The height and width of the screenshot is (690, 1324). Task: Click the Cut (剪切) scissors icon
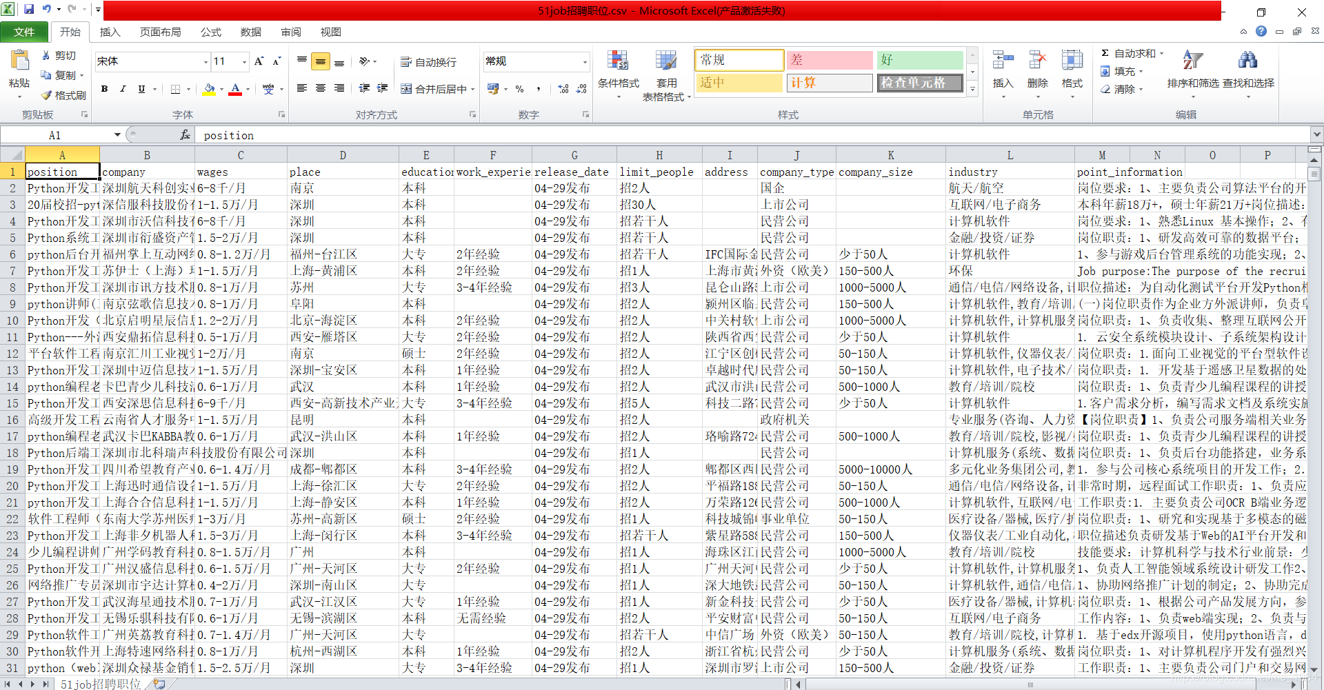(46, 55)
